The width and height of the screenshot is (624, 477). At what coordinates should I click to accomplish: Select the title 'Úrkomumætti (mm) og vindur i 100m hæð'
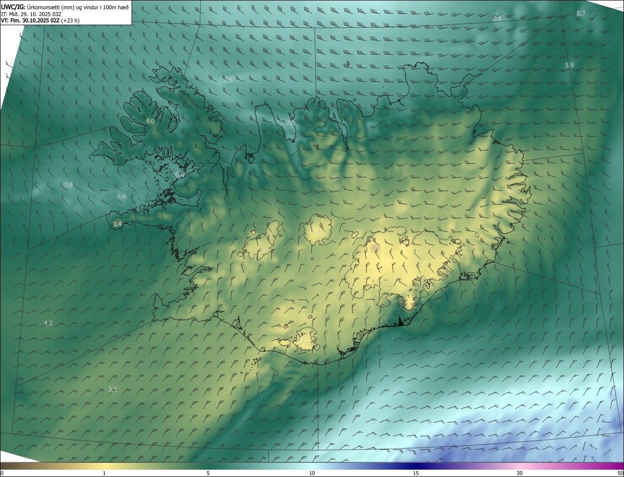tap(78, 7)
